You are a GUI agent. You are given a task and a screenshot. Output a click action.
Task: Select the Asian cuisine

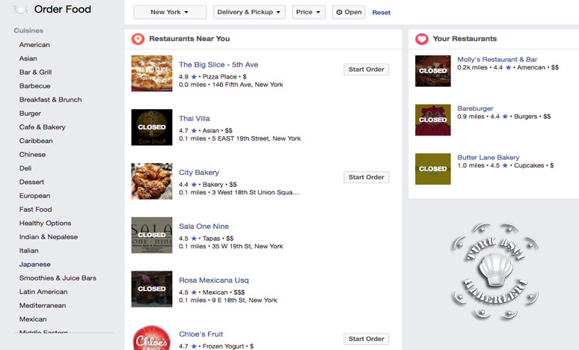point(28,58)
